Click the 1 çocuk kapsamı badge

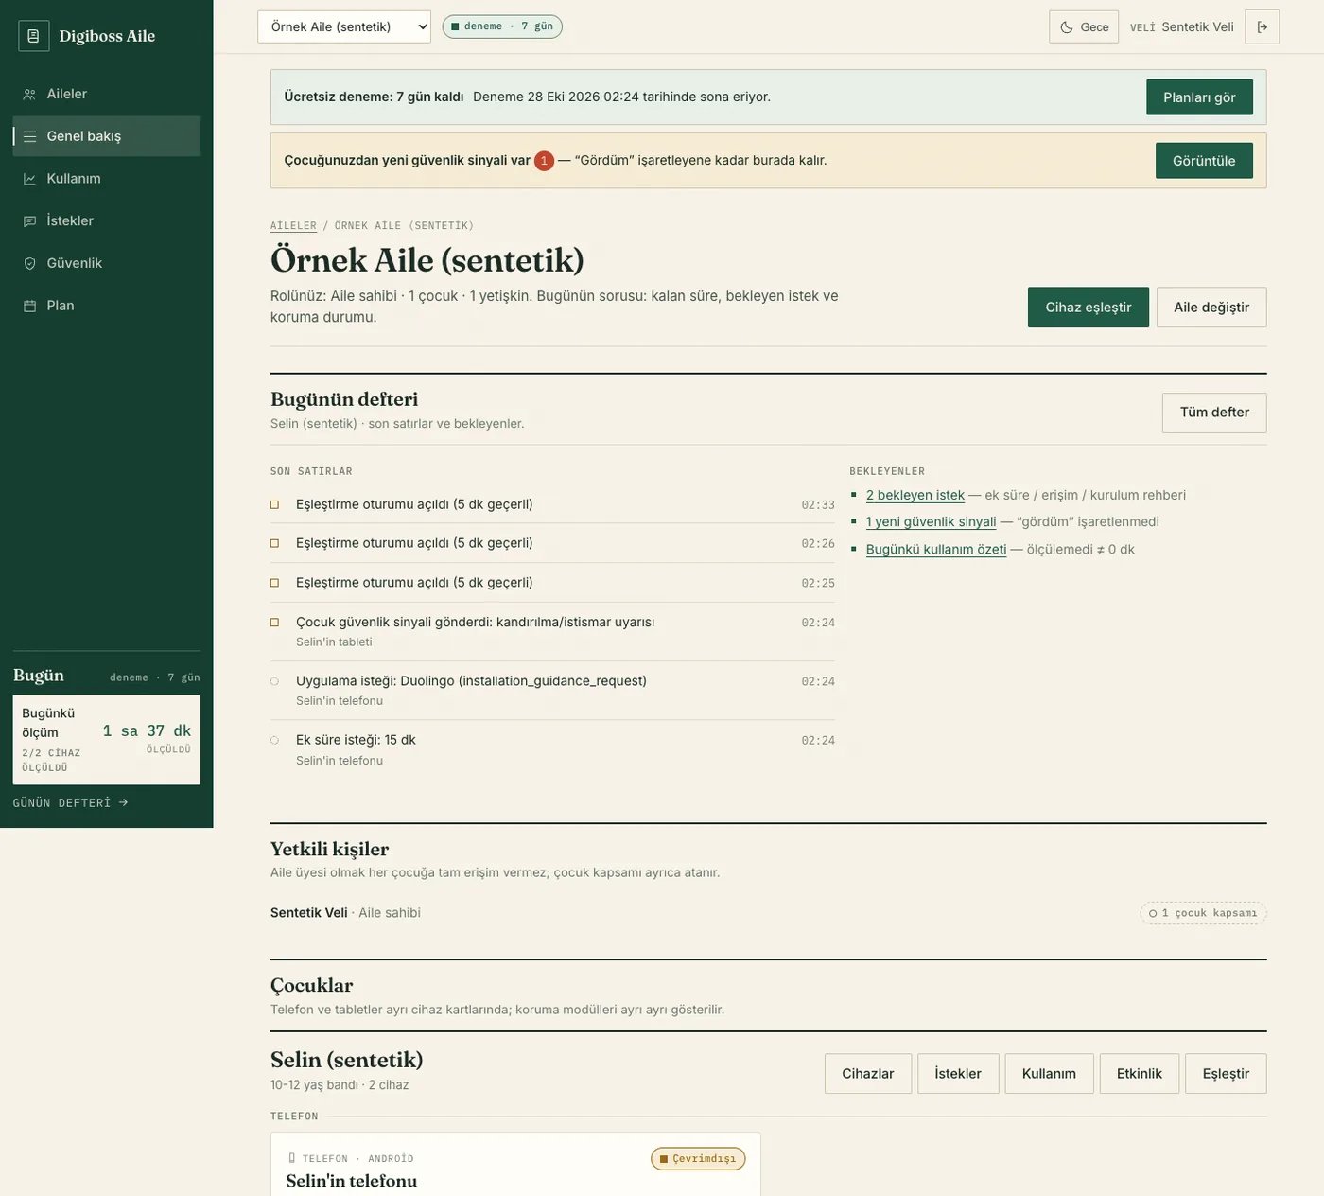coord(1203,913)
